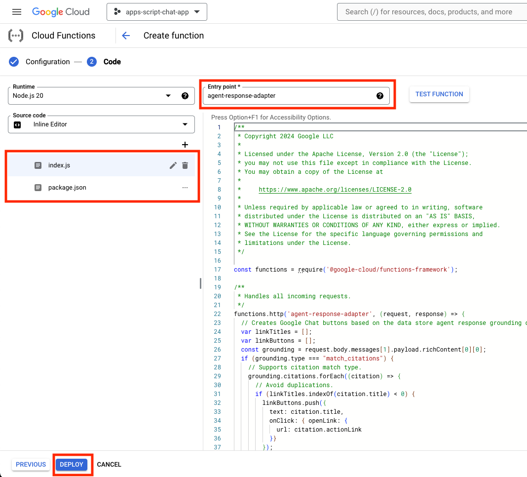Viewport: 527px width, 477px height.
Task: Delete index.js using the trash icon
Action: [x=185, y=165]
